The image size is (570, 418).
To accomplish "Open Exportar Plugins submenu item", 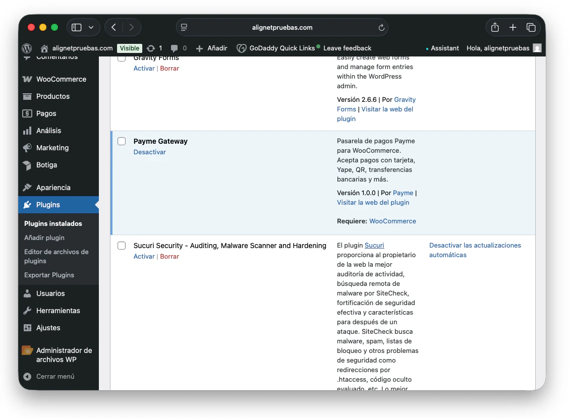I will (x=49, y=275).
